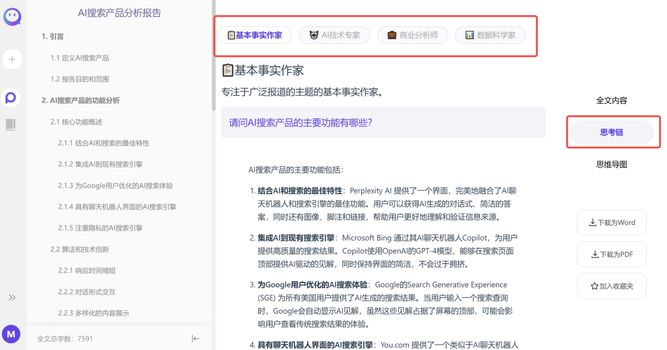Screen dimensions: 667x350
Task: Click the 全文总字数：7591 status text
Action: (x=65, y=339)
